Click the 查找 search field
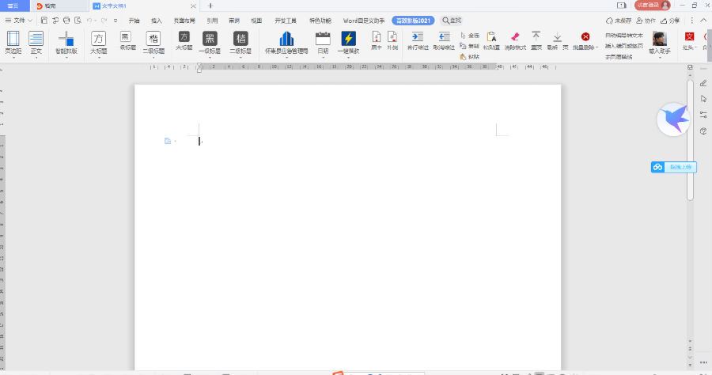 [x=453, y=19]
